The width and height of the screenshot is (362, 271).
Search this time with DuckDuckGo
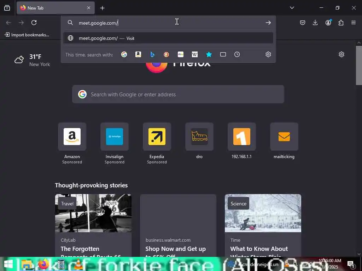(x=167, y=54)
